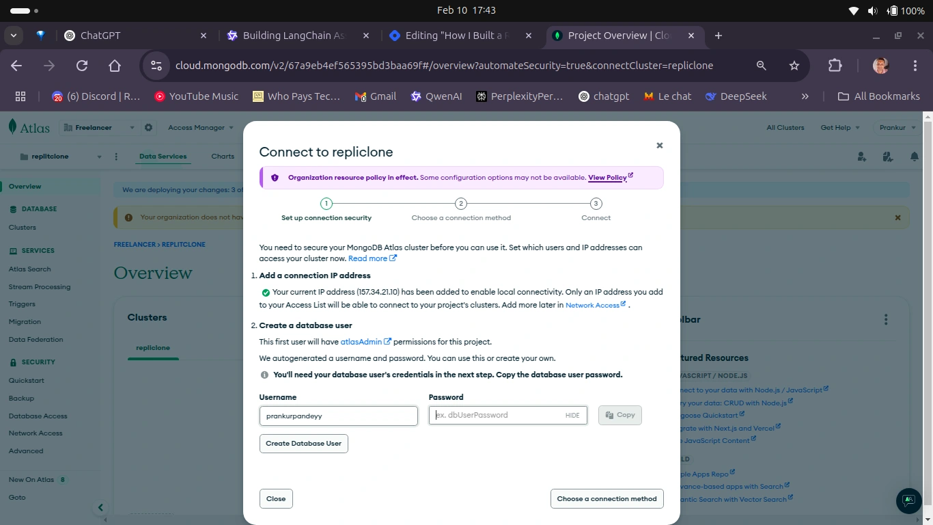Close the Connect to replitclone dialog with the X

point(659,146)
